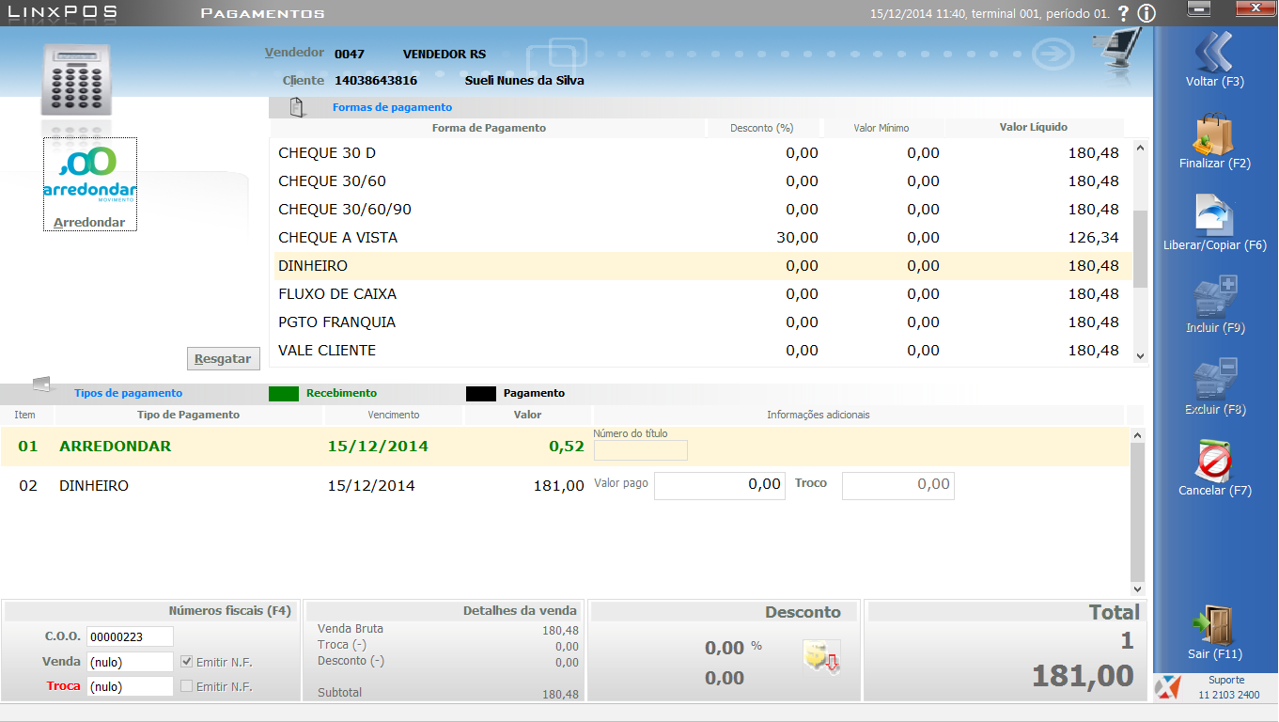1279x722 pixels.
Task: Click scroll down arrow of payment types list
Action: pos(1138,589)
